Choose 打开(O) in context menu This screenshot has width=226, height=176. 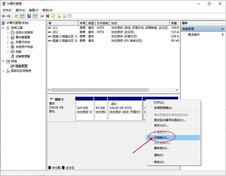(173, 103)
